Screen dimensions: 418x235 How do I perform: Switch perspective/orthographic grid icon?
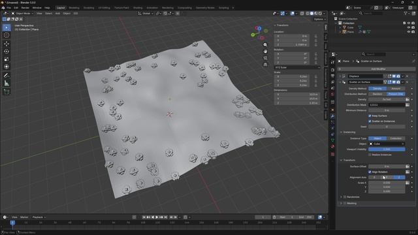coord(265,65)
